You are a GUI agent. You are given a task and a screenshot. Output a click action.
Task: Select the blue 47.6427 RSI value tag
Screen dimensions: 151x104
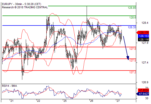tap(144, 94)
